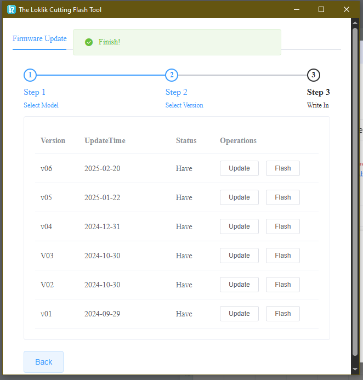The image size is (363, 380).
Task: Click the 2024-09-29 date cell
Action: click(x=102, y=314)
